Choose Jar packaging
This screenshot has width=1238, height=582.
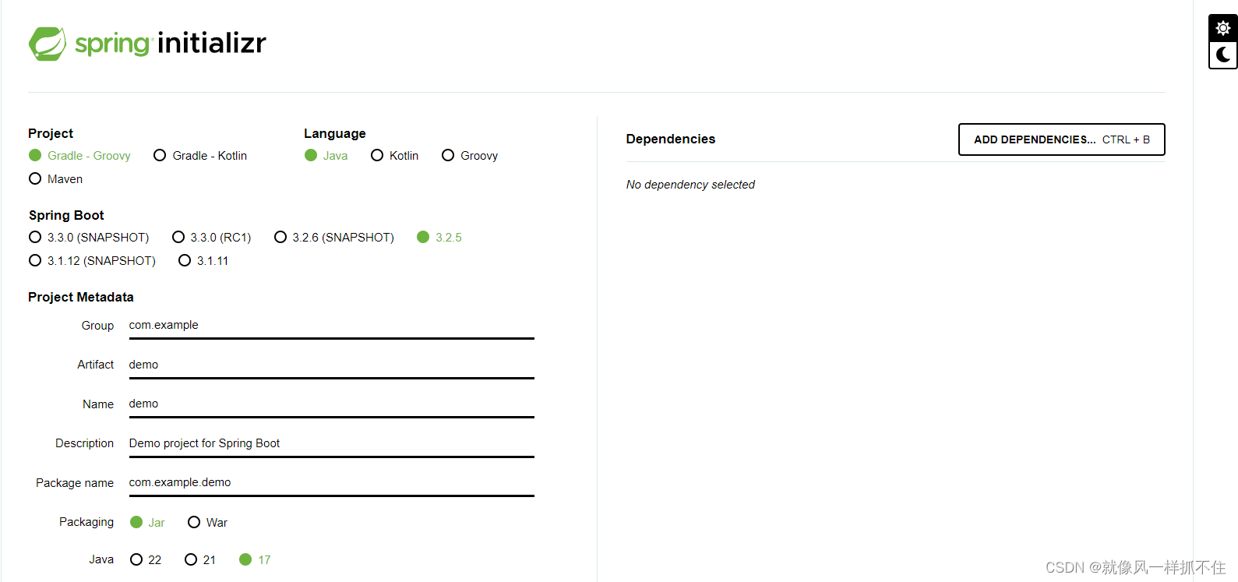pyautogui.click(x=147, y=523)
